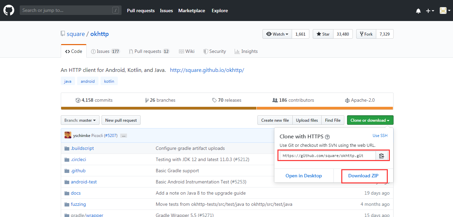
Task: Select the kotlin topic tag
Action: click(109, 81)
